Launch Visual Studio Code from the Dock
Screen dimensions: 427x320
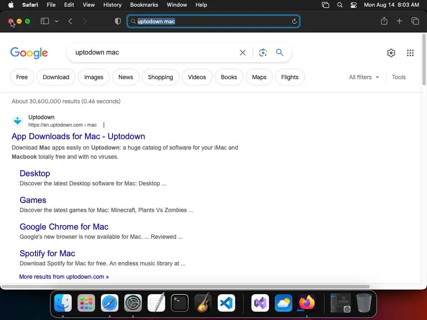[226, 303]
